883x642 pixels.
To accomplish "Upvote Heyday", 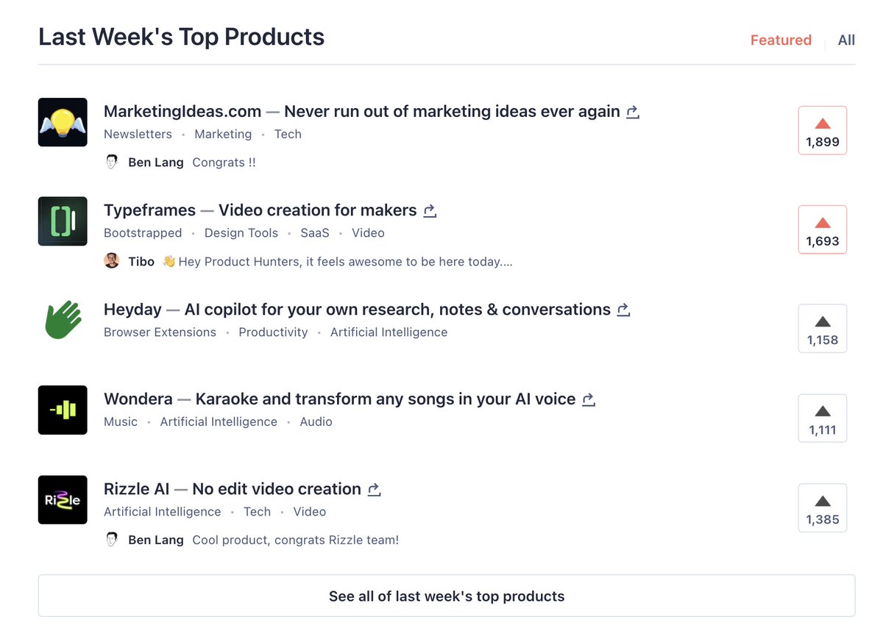I will click(822, 328).
